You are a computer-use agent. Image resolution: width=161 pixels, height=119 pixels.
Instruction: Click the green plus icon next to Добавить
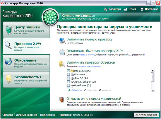click(69, 90)
